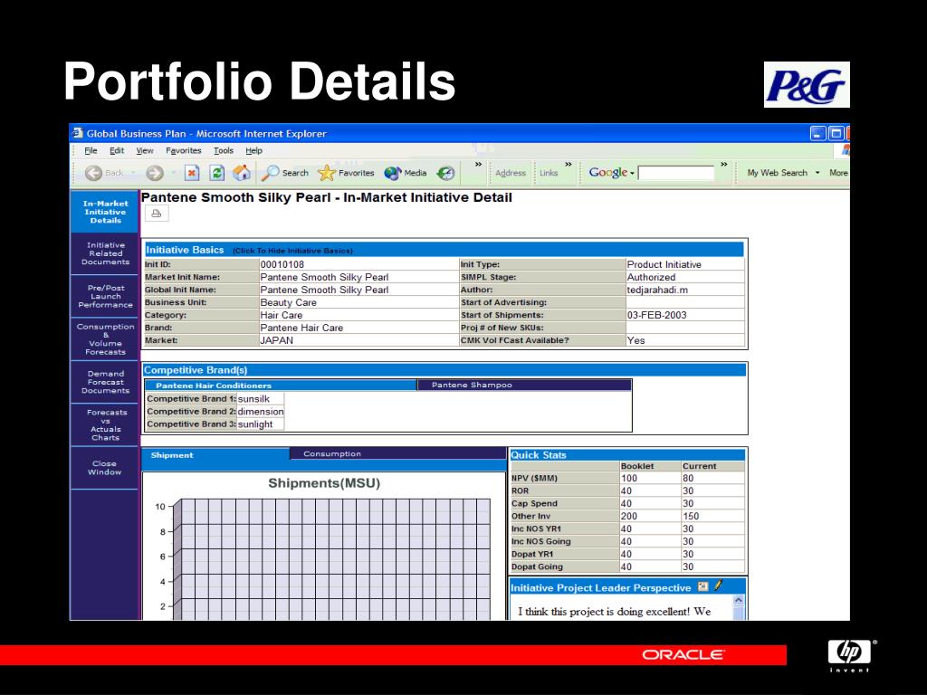Expand the Links bar chevron
The width and height of the screenshot is (927, 695).
(x=569, y=165)
